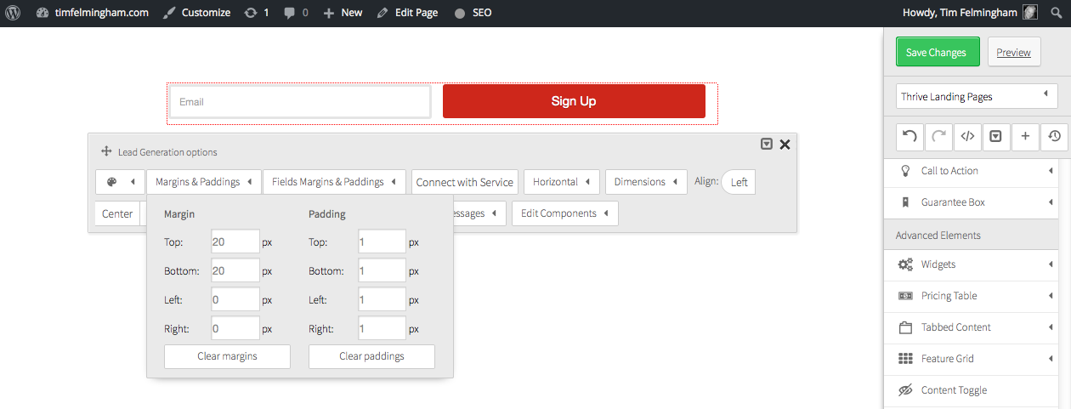Click the Padding Left value field
1071x409 pixels.
coord(382,299)
